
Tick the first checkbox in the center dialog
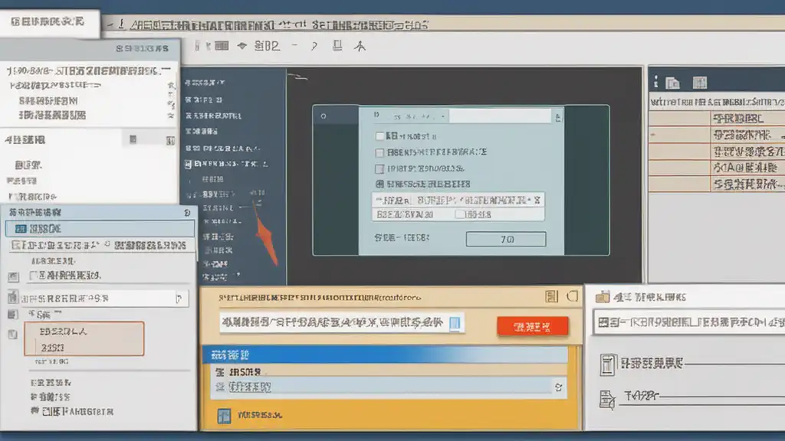[x=379, y=136]
